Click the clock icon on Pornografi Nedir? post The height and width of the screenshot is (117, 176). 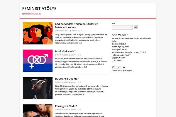coord(56,110)
